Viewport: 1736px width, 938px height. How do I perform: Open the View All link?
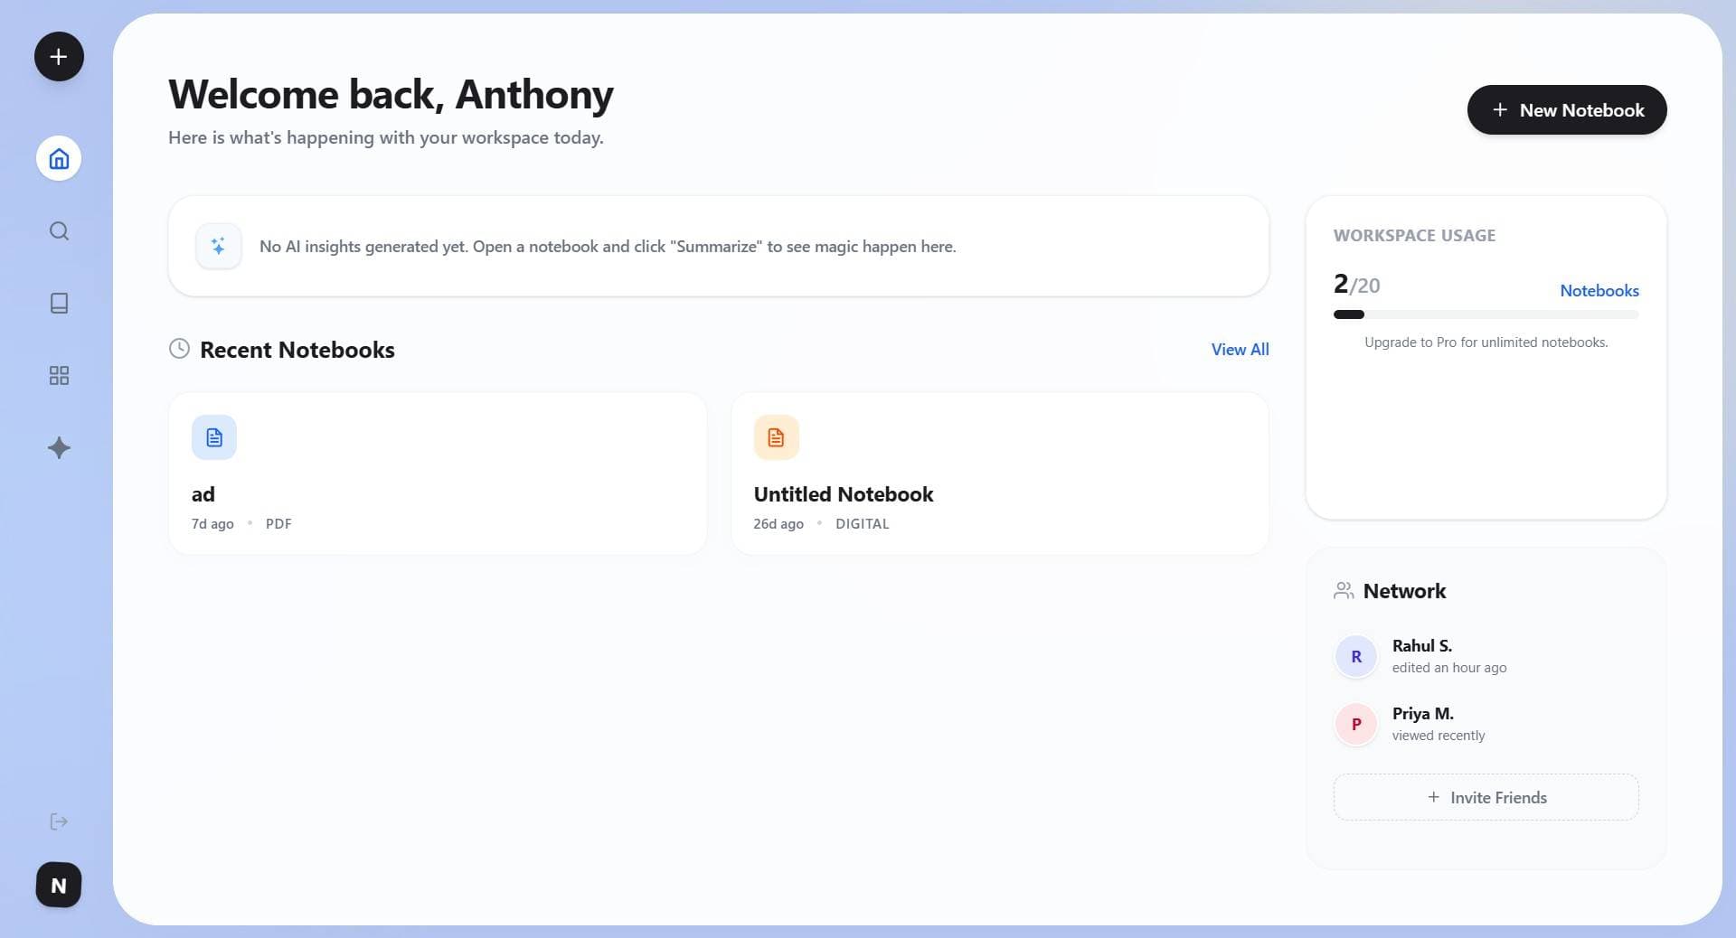click(1240, 350)
